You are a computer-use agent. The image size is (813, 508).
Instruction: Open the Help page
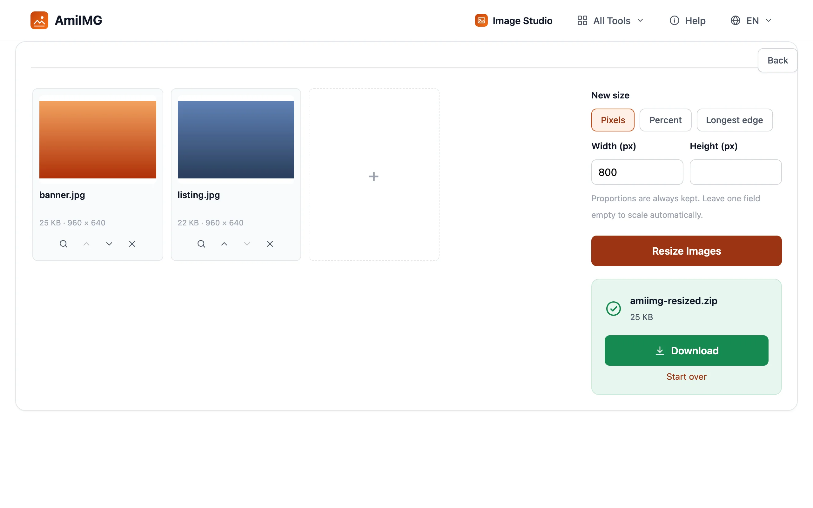click(x=687, y=21)
